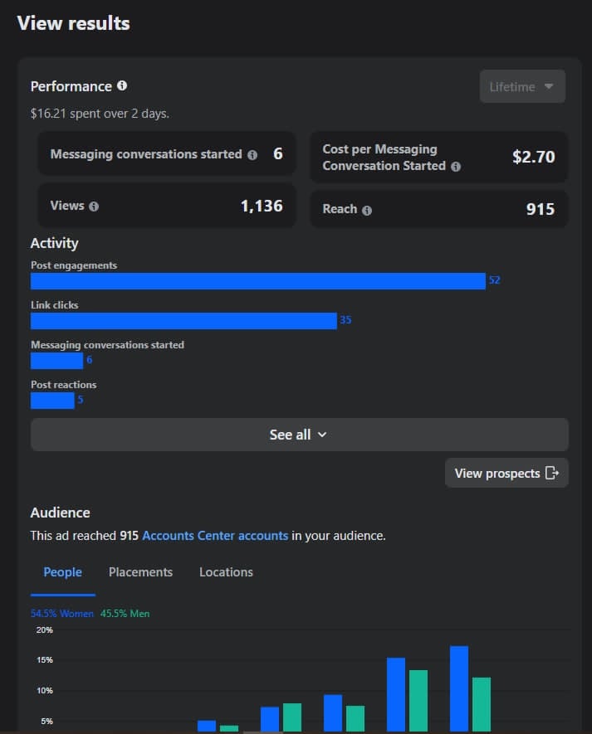Screen dimensions: 592x734
Task: Click the Reach info icon
Action: (x=367, y=210)
